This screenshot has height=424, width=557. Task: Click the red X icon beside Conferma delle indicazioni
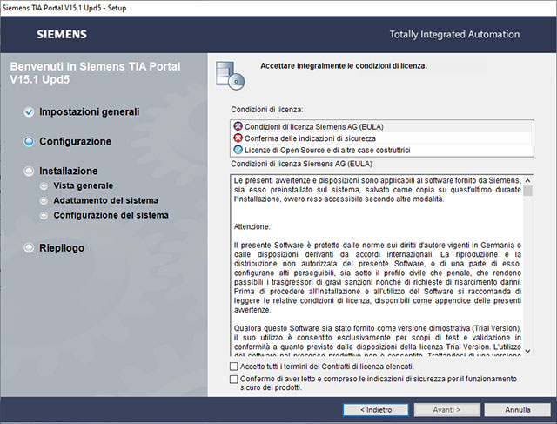point(238,138)
